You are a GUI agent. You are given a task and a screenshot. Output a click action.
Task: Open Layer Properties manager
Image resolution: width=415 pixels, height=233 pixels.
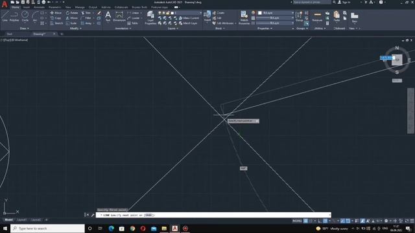pos(150,17)
